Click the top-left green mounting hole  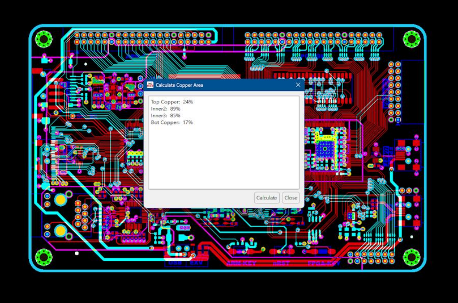pos(44,39)
